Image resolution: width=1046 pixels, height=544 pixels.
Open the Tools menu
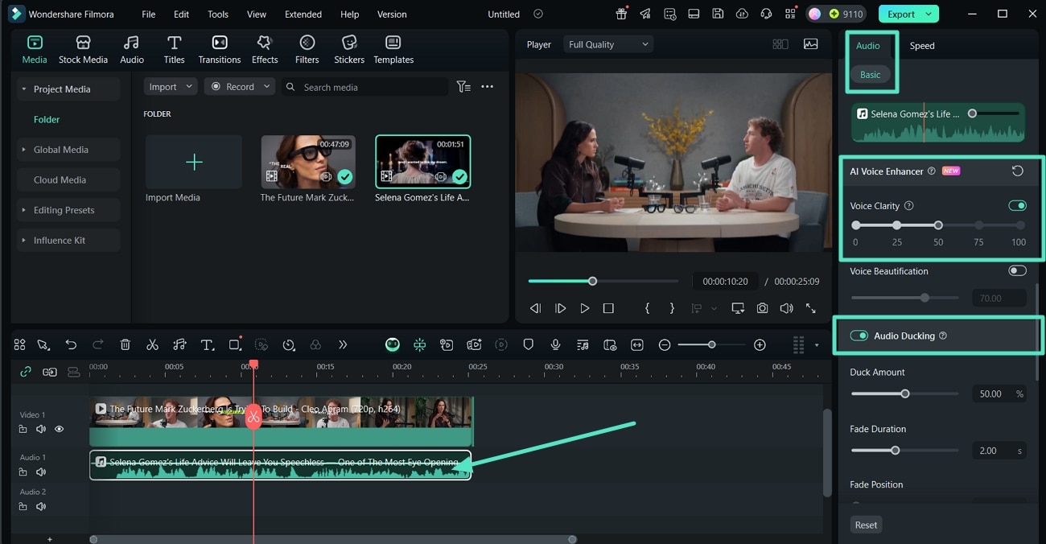[218, 14]
